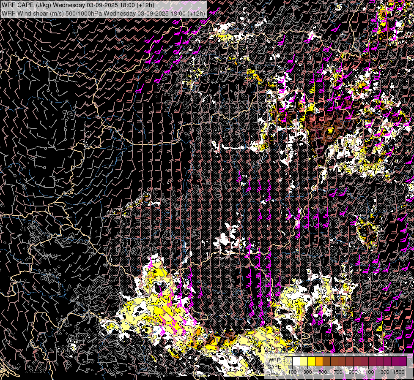Click the WRF CAPE (J/kg) title line
The height and width of the screenshot is (380, 414).
78,5
